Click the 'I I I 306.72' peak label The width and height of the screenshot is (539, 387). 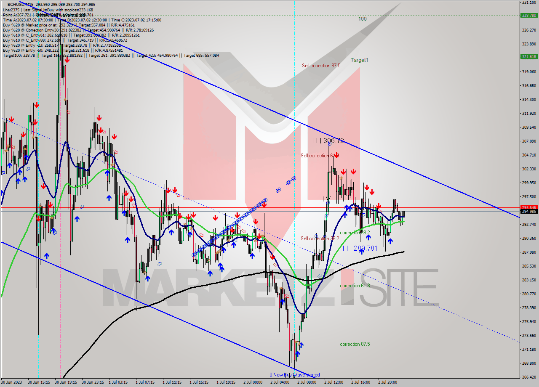click(x=328, y=140)
